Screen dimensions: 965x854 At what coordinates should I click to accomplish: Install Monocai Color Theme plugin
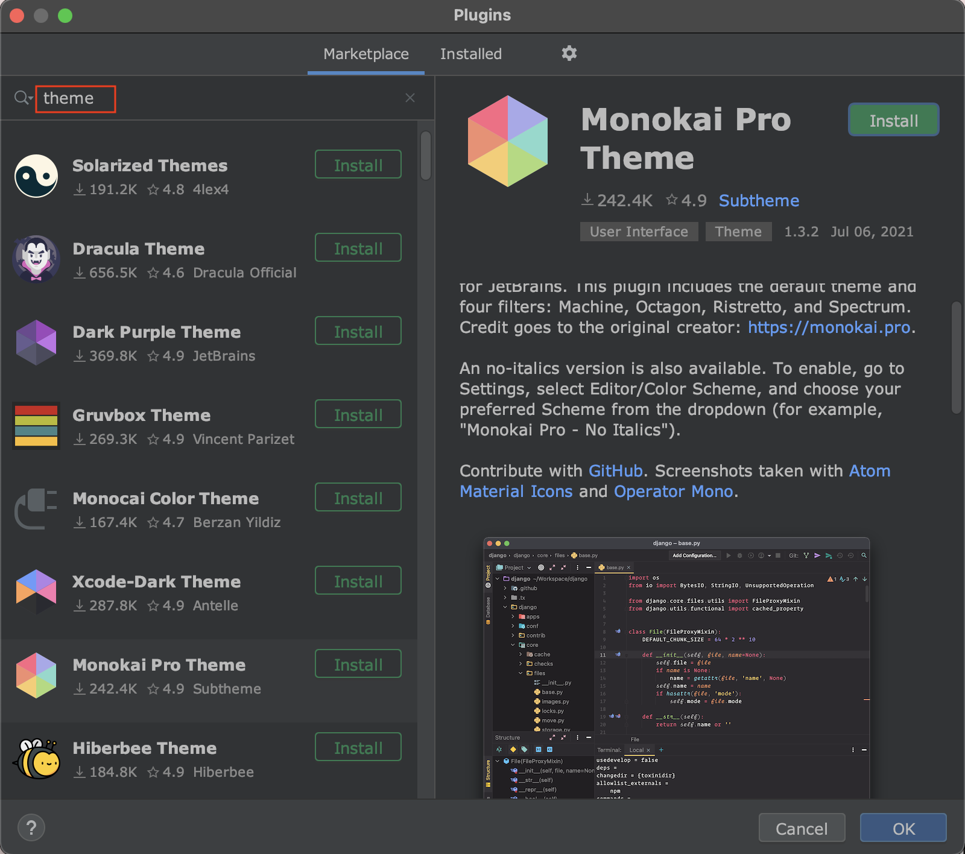click(358, 498)
